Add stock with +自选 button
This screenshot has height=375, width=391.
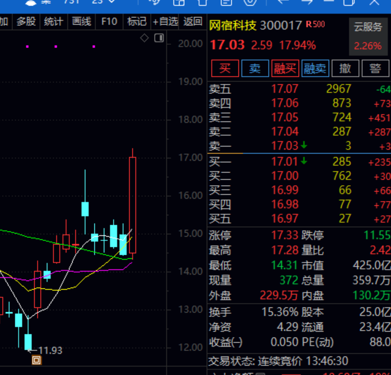tap(165, 22)
